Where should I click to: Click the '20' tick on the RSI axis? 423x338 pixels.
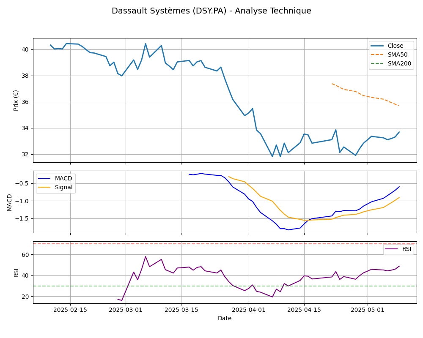(x=25, y=297)
